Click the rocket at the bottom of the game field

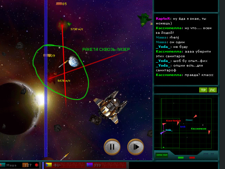pos(65,156)
